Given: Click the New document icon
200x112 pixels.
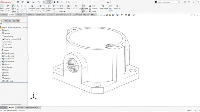Looking at the screenshot, I should 18,2.
